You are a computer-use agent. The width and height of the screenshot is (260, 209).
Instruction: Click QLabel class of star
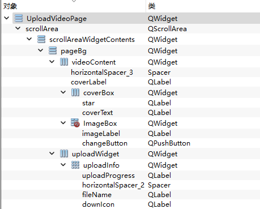(x=160, y=103)
